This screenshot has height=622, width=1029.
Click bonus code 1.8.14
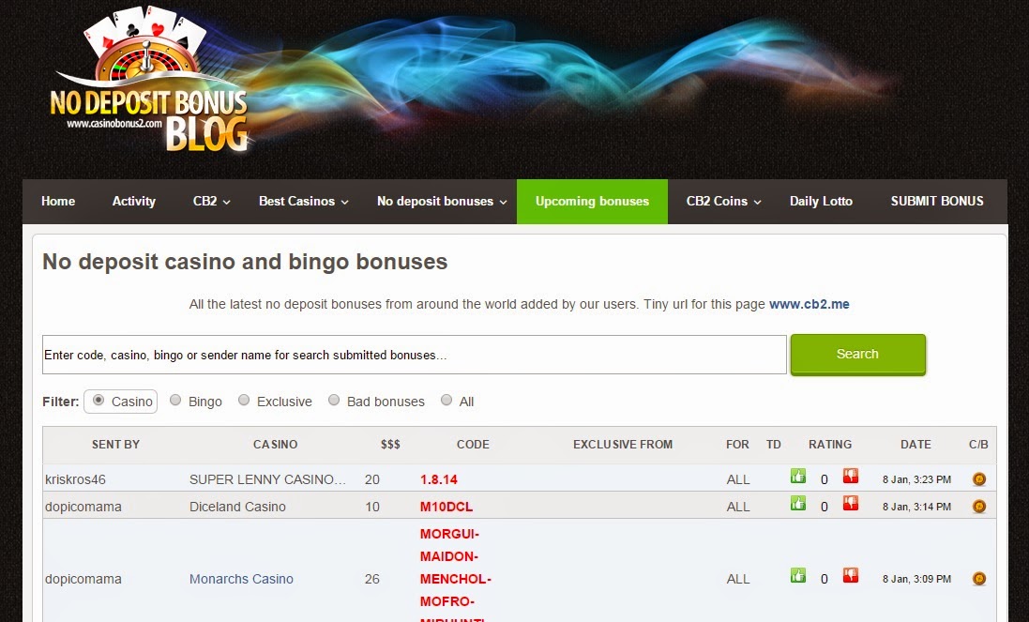pos(438,479)
